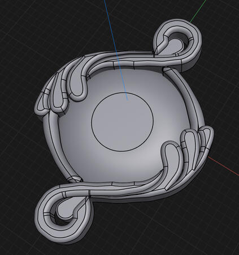Viewport: 239px width, 255px height.
Task: Click the green Y axis line
Action: tap(198, 11)
